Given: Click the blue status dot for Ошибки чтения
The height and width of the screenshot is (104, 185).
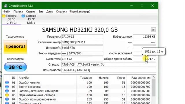Looking at the screenshot, I should 7,82.
